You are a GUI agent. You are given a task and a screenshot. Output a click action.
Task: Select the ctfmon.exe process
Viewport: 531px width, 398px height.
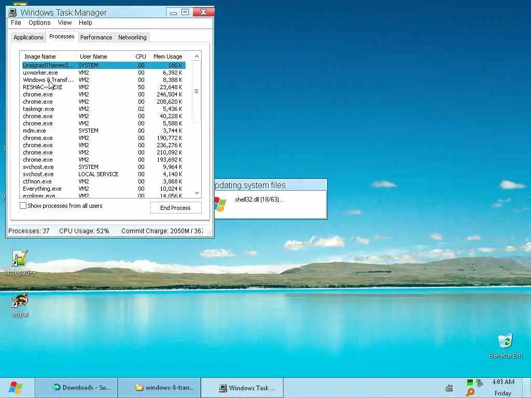click(x=104, y=181)
